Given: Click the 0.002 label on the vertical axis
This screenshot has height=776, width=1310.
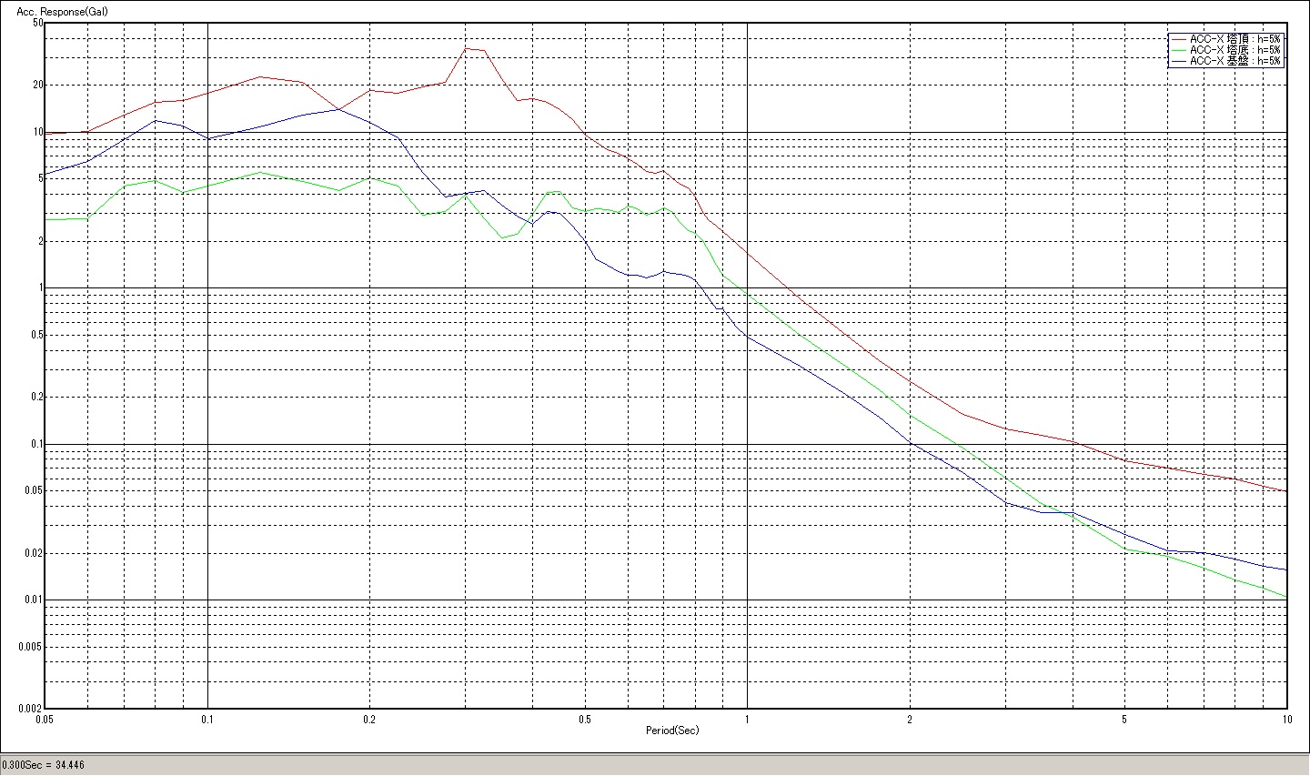Looking at the screenshot, I should pos(32,708).
